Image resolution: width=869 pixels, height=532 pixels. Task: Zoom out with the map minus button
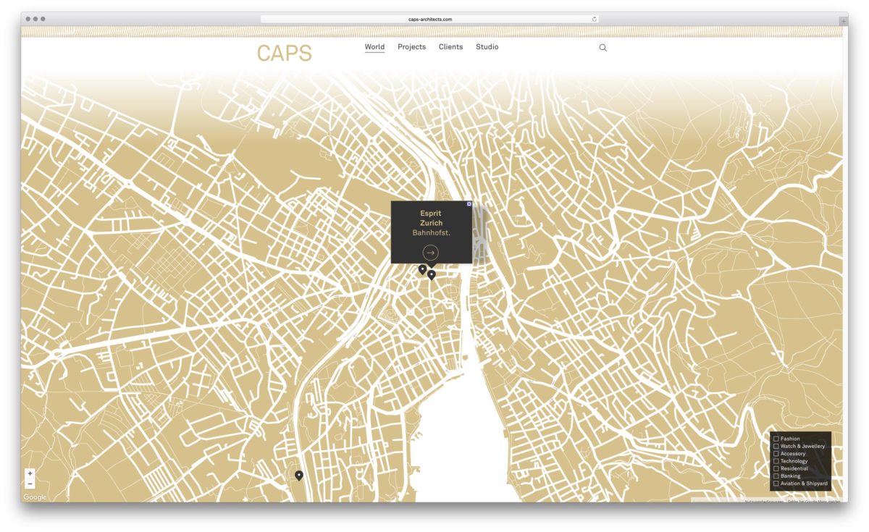tap(30, 484)
